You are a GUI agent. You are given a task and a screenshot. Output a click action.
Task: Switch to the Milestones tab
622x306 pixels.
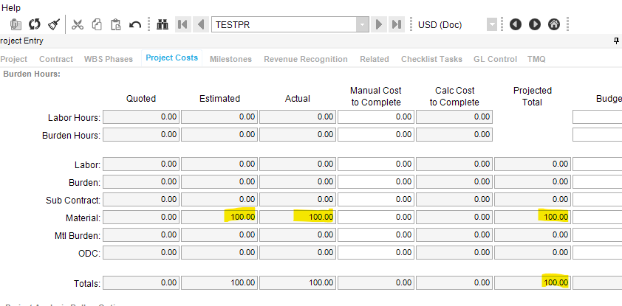click(230, 59)
